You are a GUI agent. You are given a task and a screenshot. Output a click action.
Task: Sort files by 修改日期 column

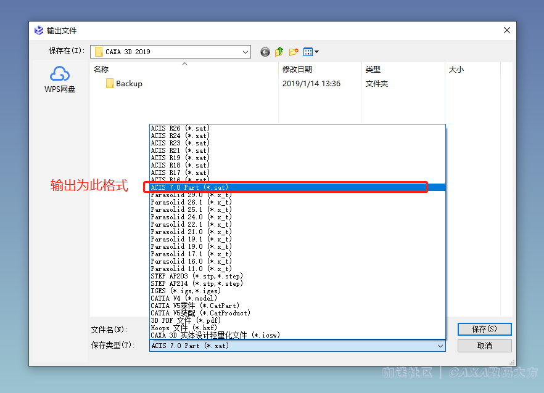(320, 70)
